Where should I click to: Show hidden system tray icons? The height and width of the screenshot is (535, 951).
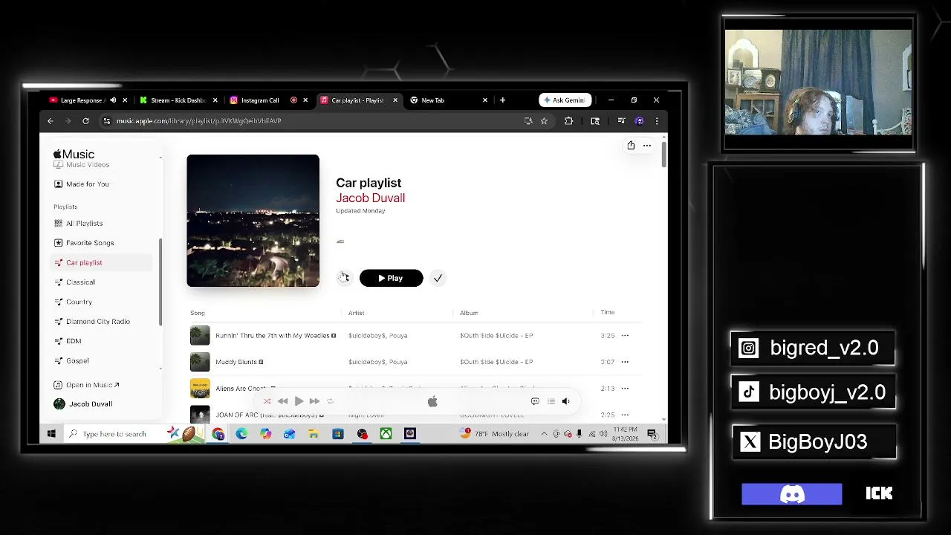tap(544, 434)
